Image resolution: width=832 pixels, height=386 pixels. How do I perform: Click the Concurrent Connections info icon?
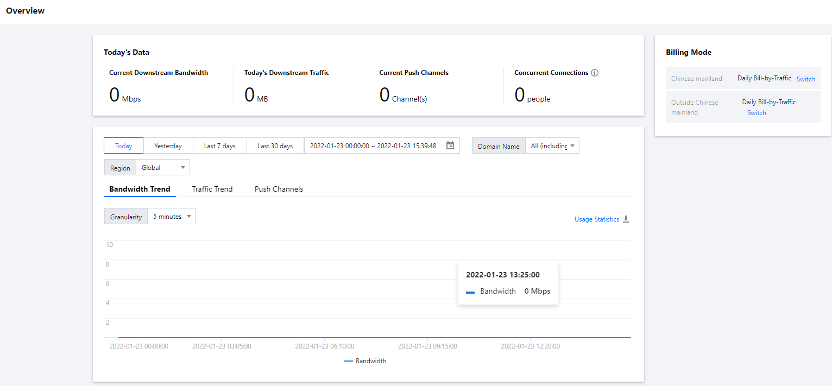click(595, 73)
